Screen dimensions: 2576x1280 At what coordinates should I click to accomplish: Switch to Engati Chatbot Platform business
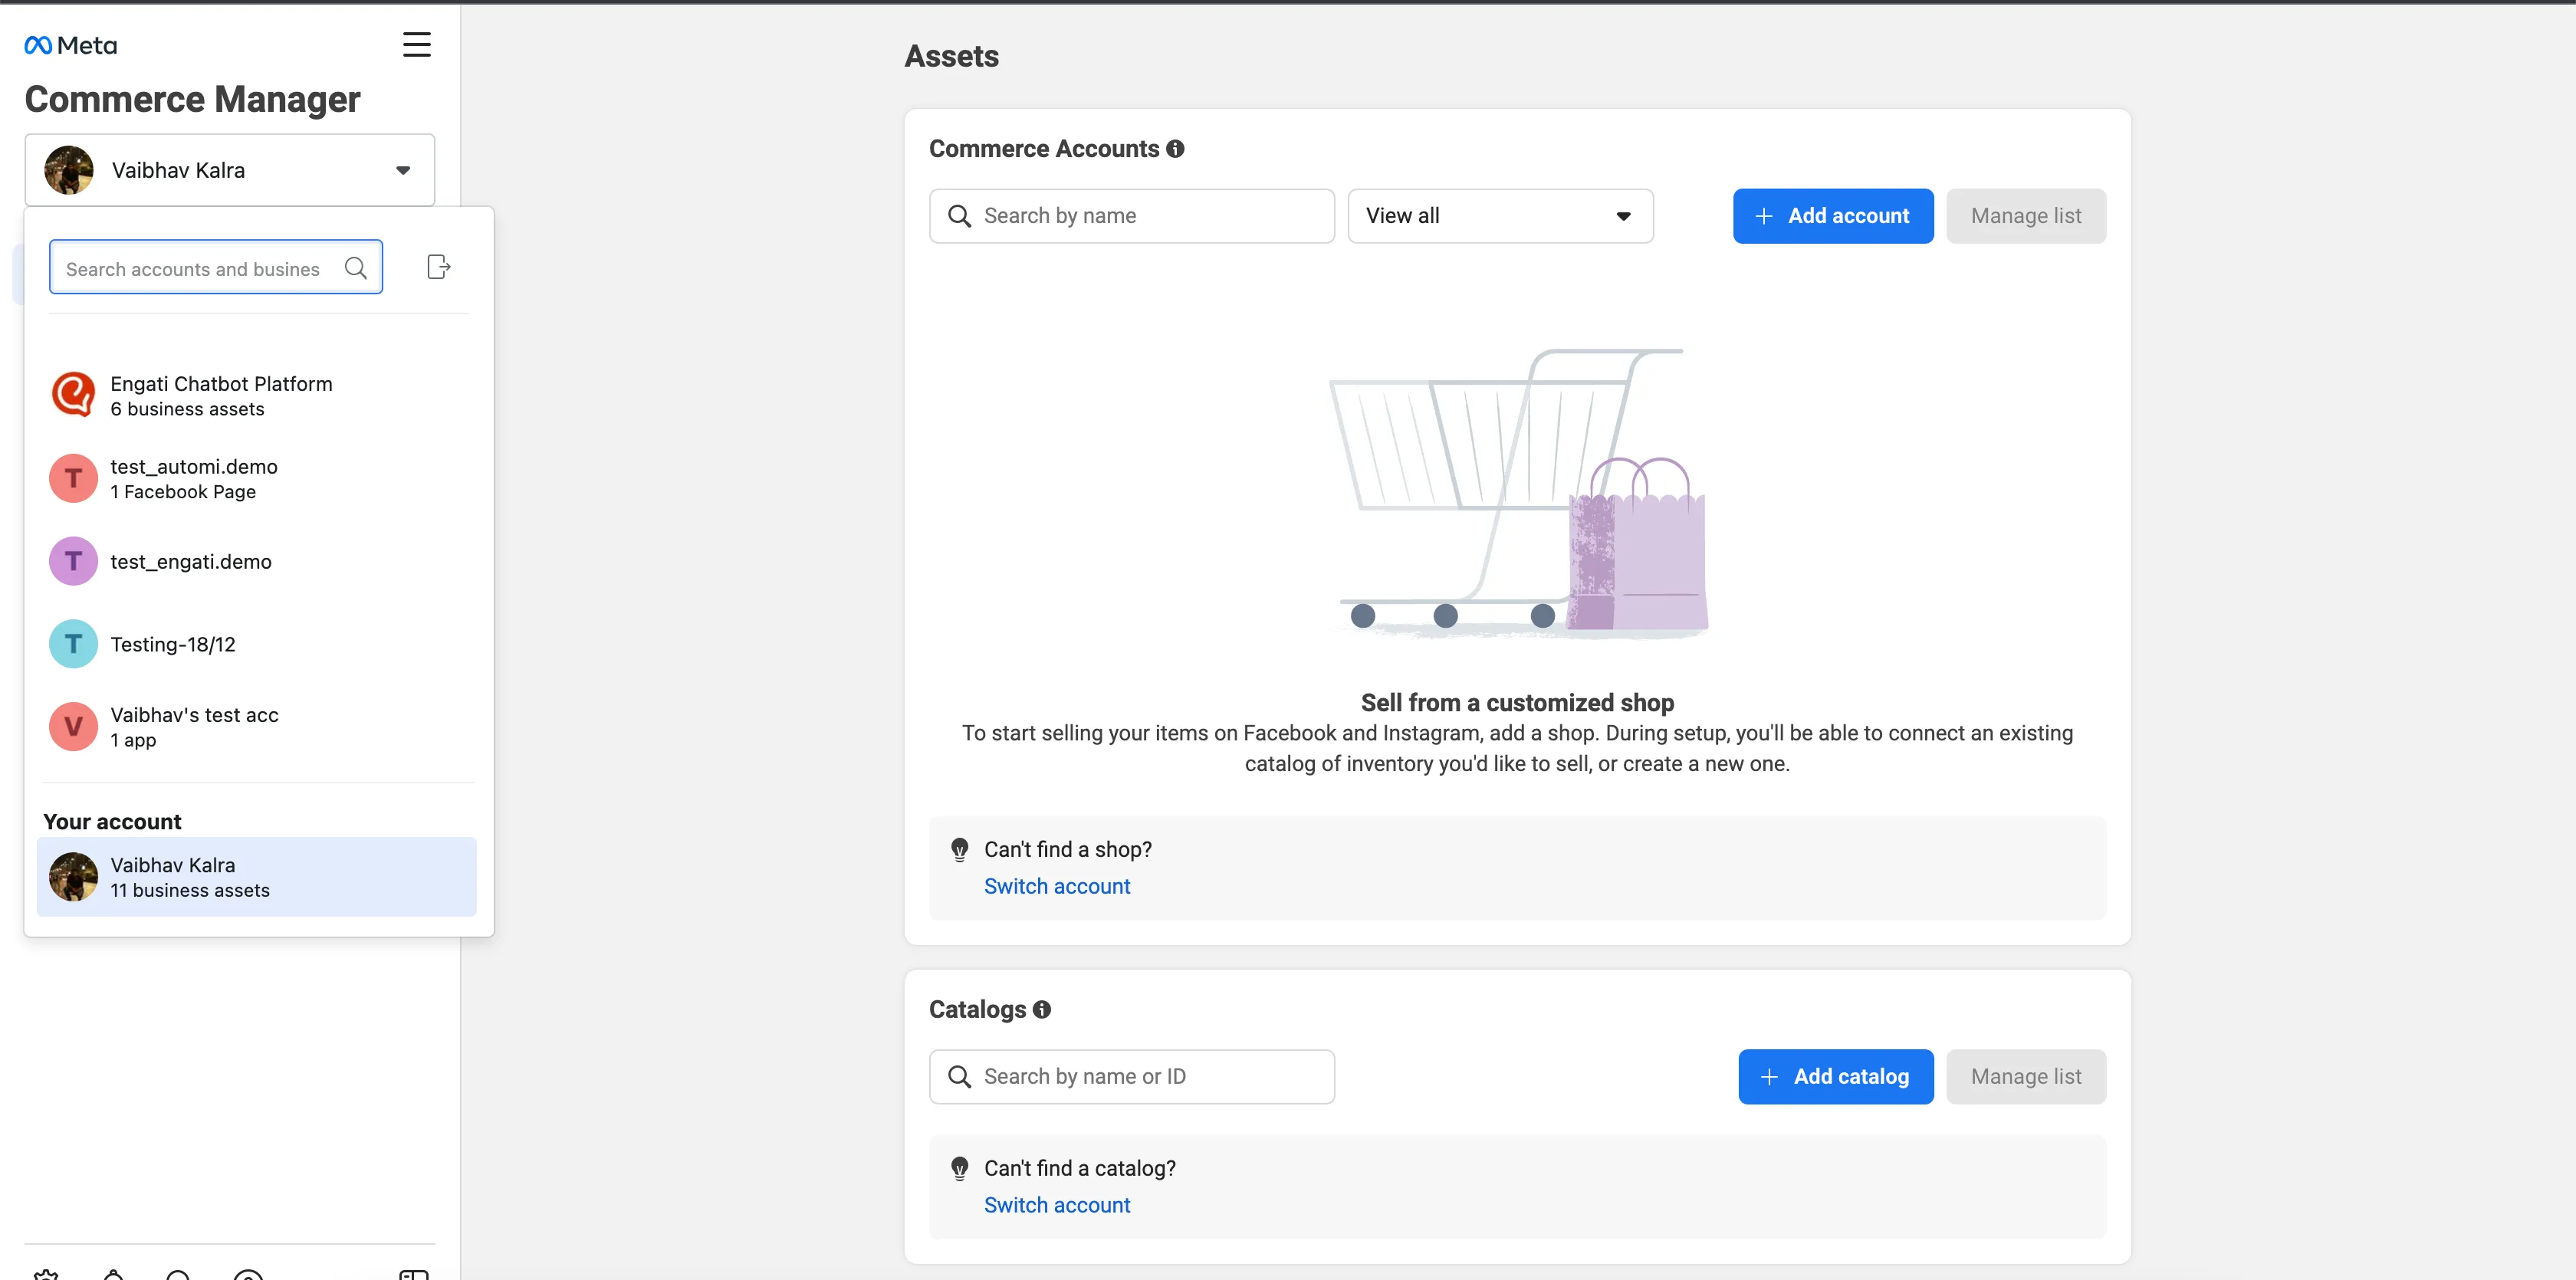point(256,395)
